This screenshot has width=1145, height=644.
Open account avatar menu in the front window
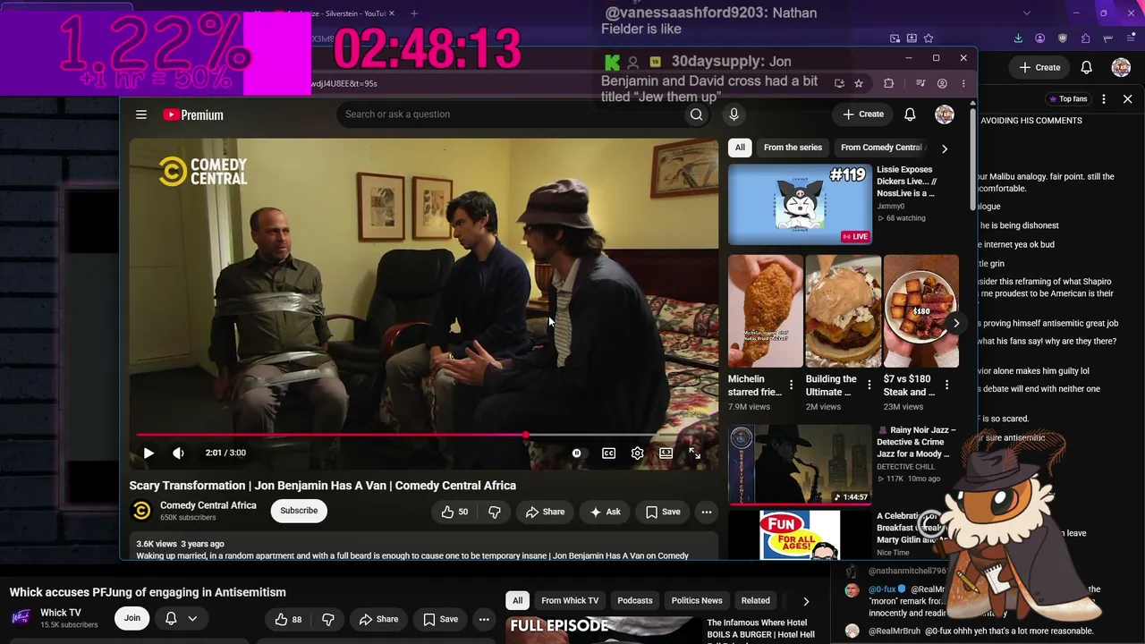(945, 114)
